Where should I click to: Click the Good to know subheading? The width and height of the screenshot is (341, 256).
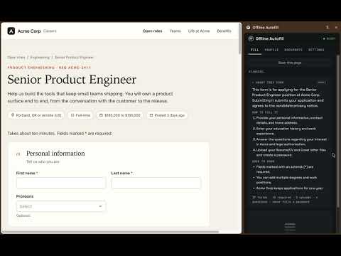point(263,161)
